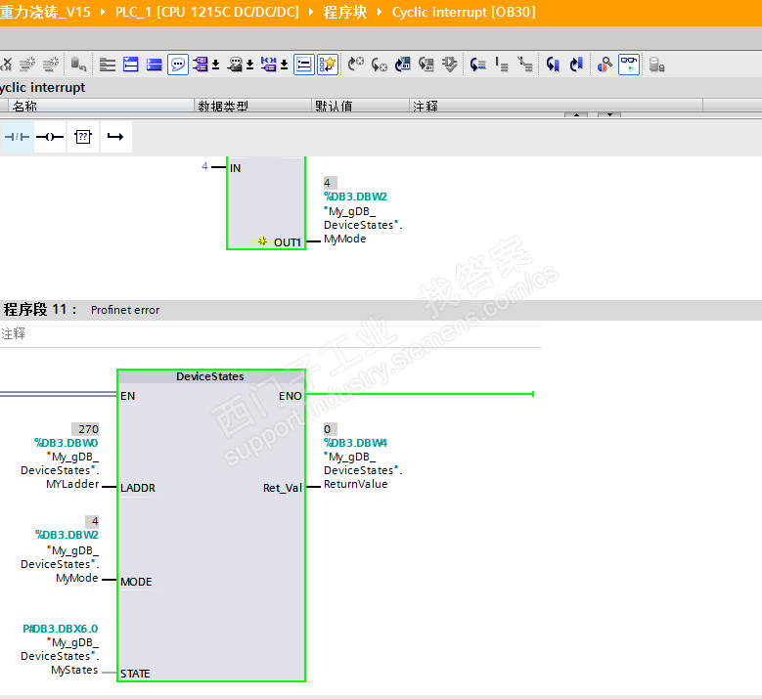Screen dimensions: 762x699
Task: Click the grey indent lines icon
Action: click(x=502, y=65)
